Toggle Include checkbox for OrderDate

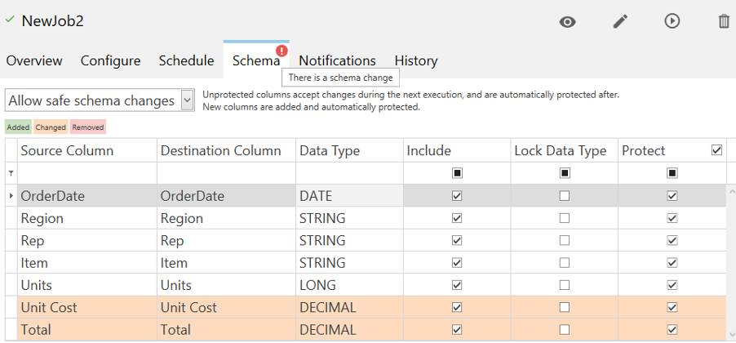pyautogui.click(x=457, y=196)
